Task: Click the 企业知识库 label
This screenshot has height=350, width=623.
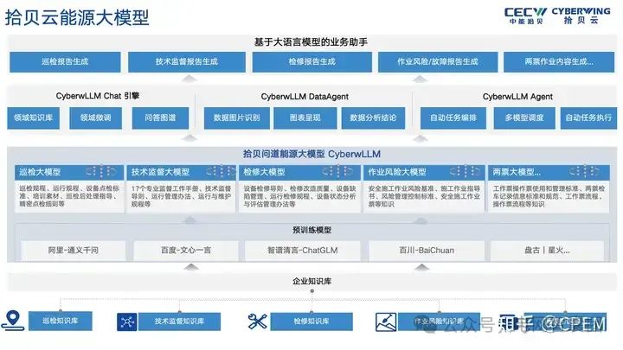Action: (311, 282)
